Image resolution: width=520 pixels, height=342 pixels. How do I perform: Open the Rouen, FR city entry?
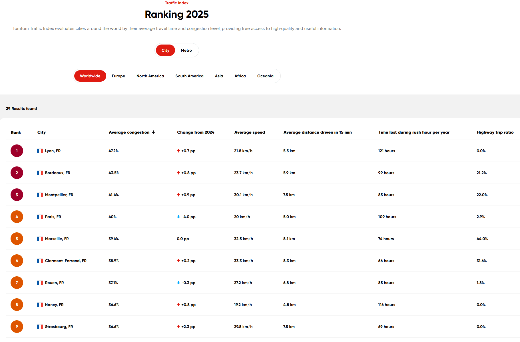point(54,283)
